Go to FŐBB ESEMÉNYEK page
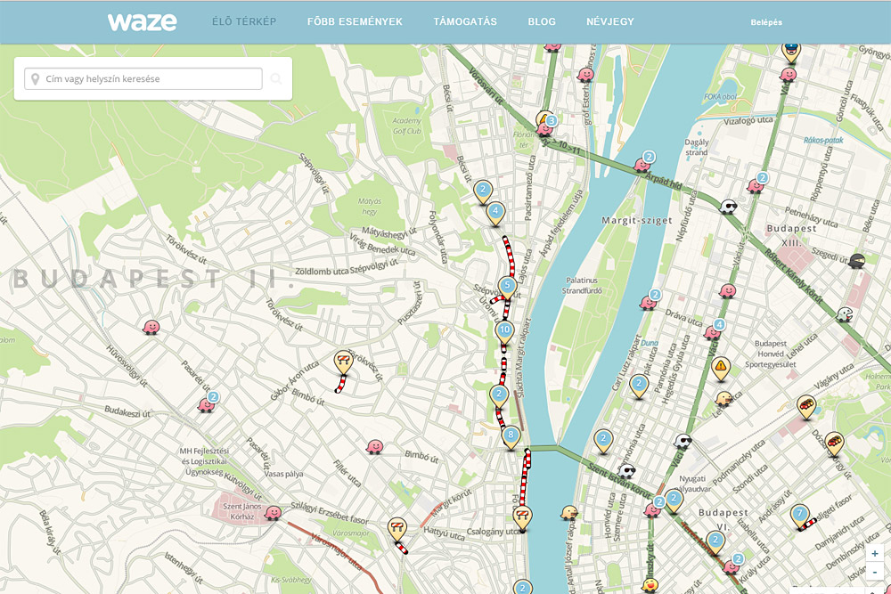Viewport: 891px width, 594px height. pyautogui.click(x=355, y=22)
